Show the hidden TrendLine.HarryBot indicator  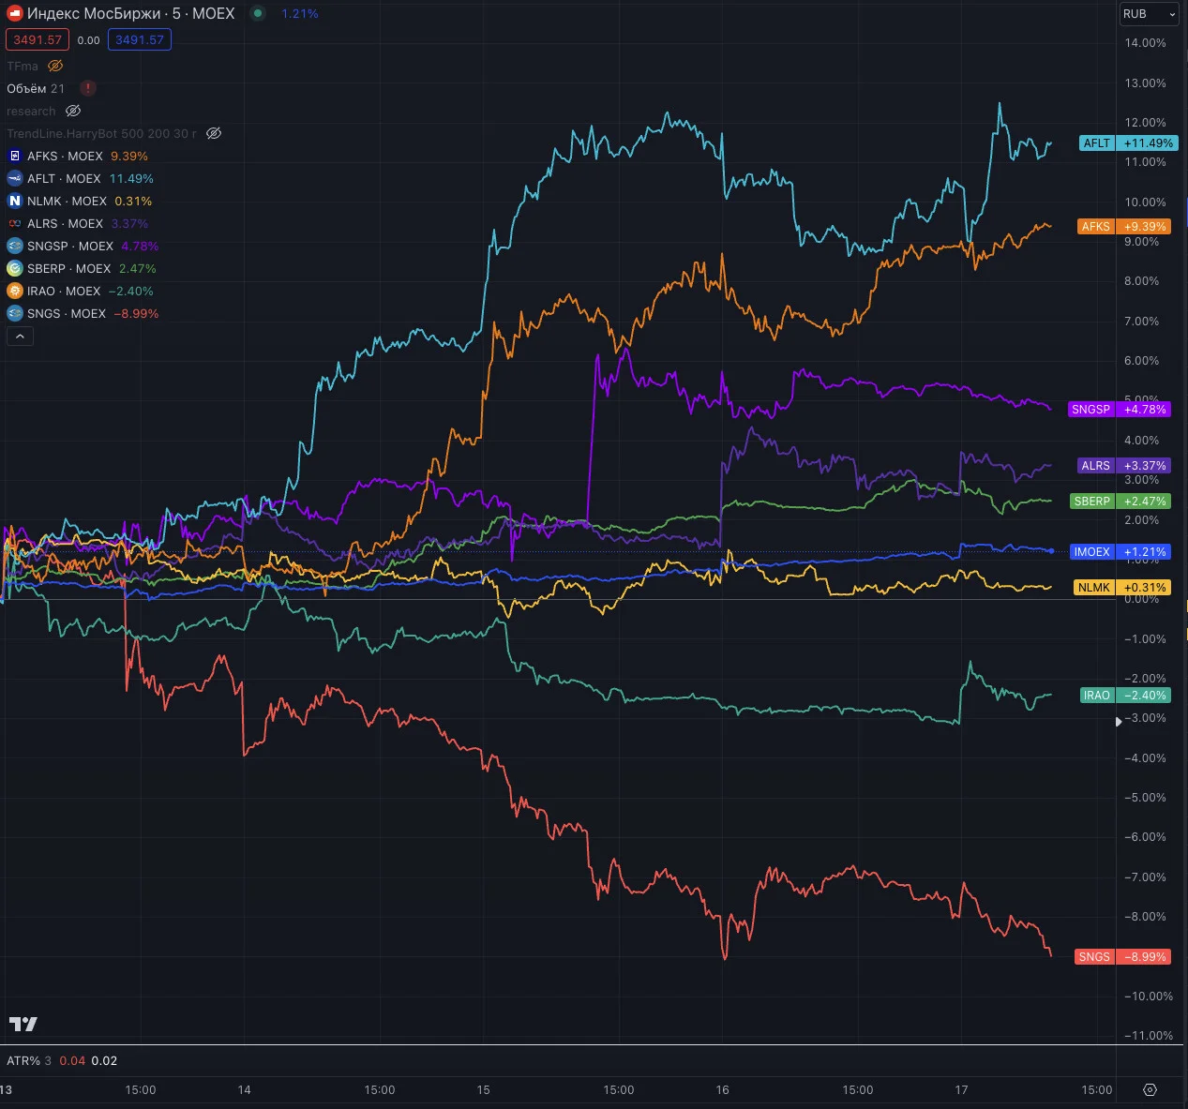point(214,133)
